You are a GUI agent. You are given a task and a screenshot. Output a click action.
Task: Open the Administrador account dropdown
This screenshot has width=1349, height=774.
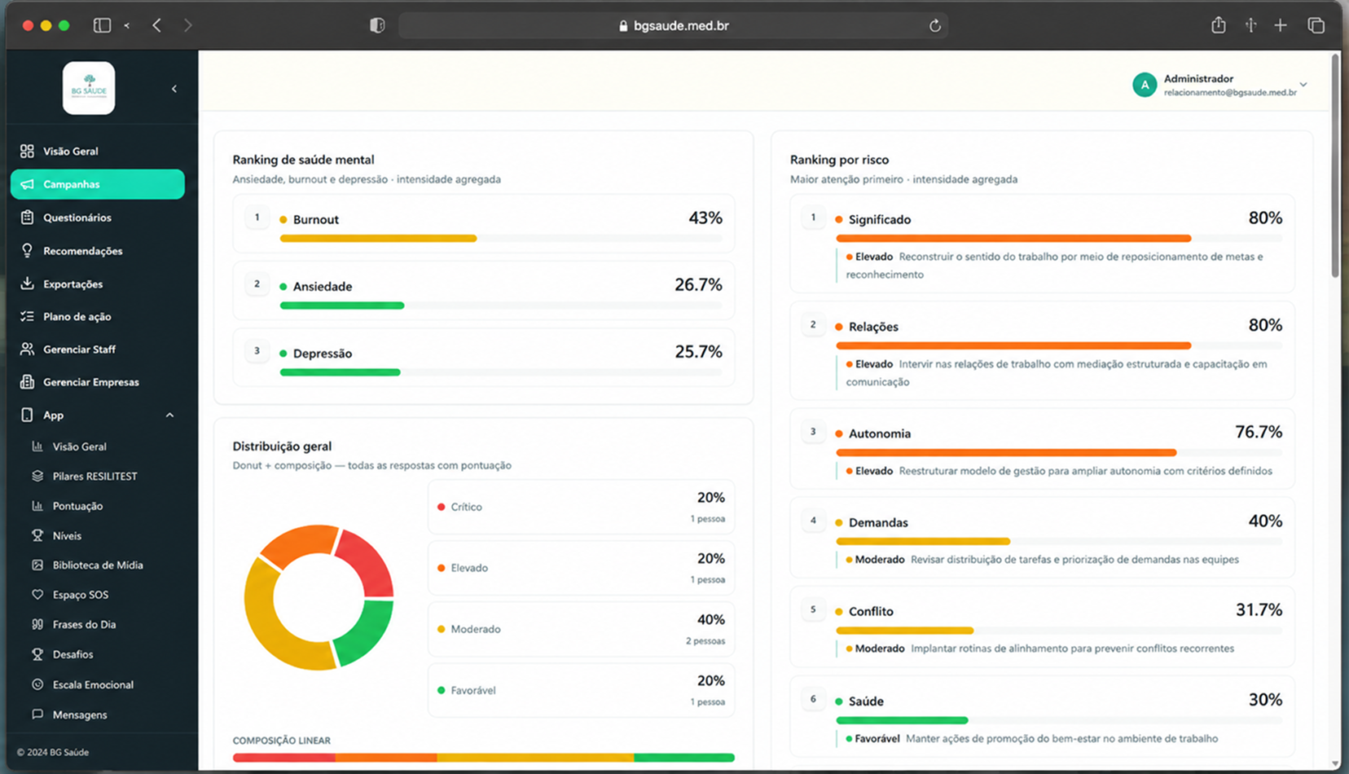click(x=1219, y=85)
